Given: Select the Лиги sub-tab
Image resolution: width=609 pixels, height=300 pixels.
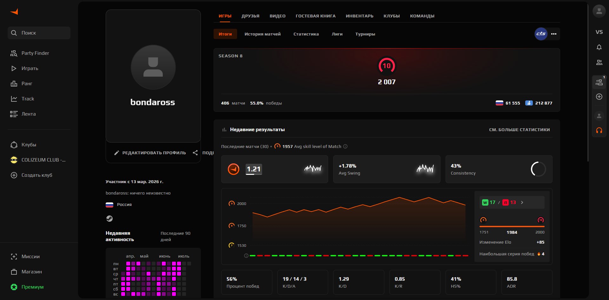Looking at the screenshot, I should tap(337, 34).
